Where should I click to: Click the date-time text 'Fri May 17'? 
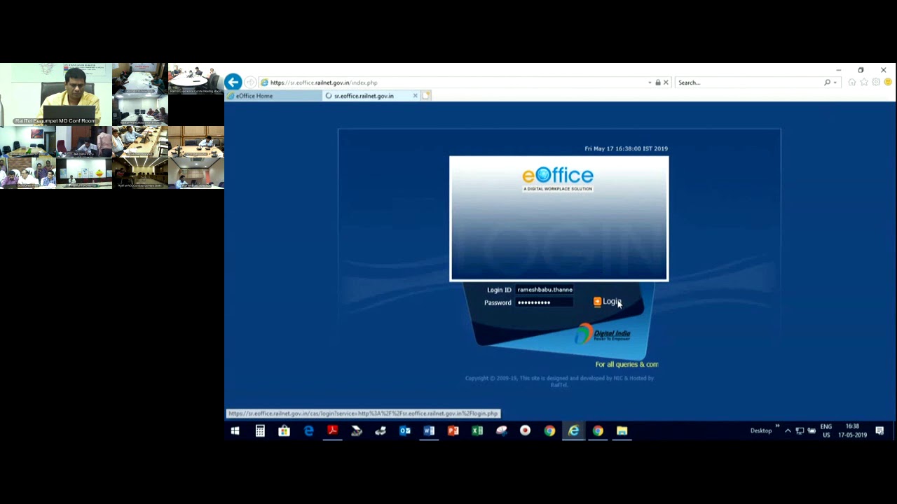point(626,148)
